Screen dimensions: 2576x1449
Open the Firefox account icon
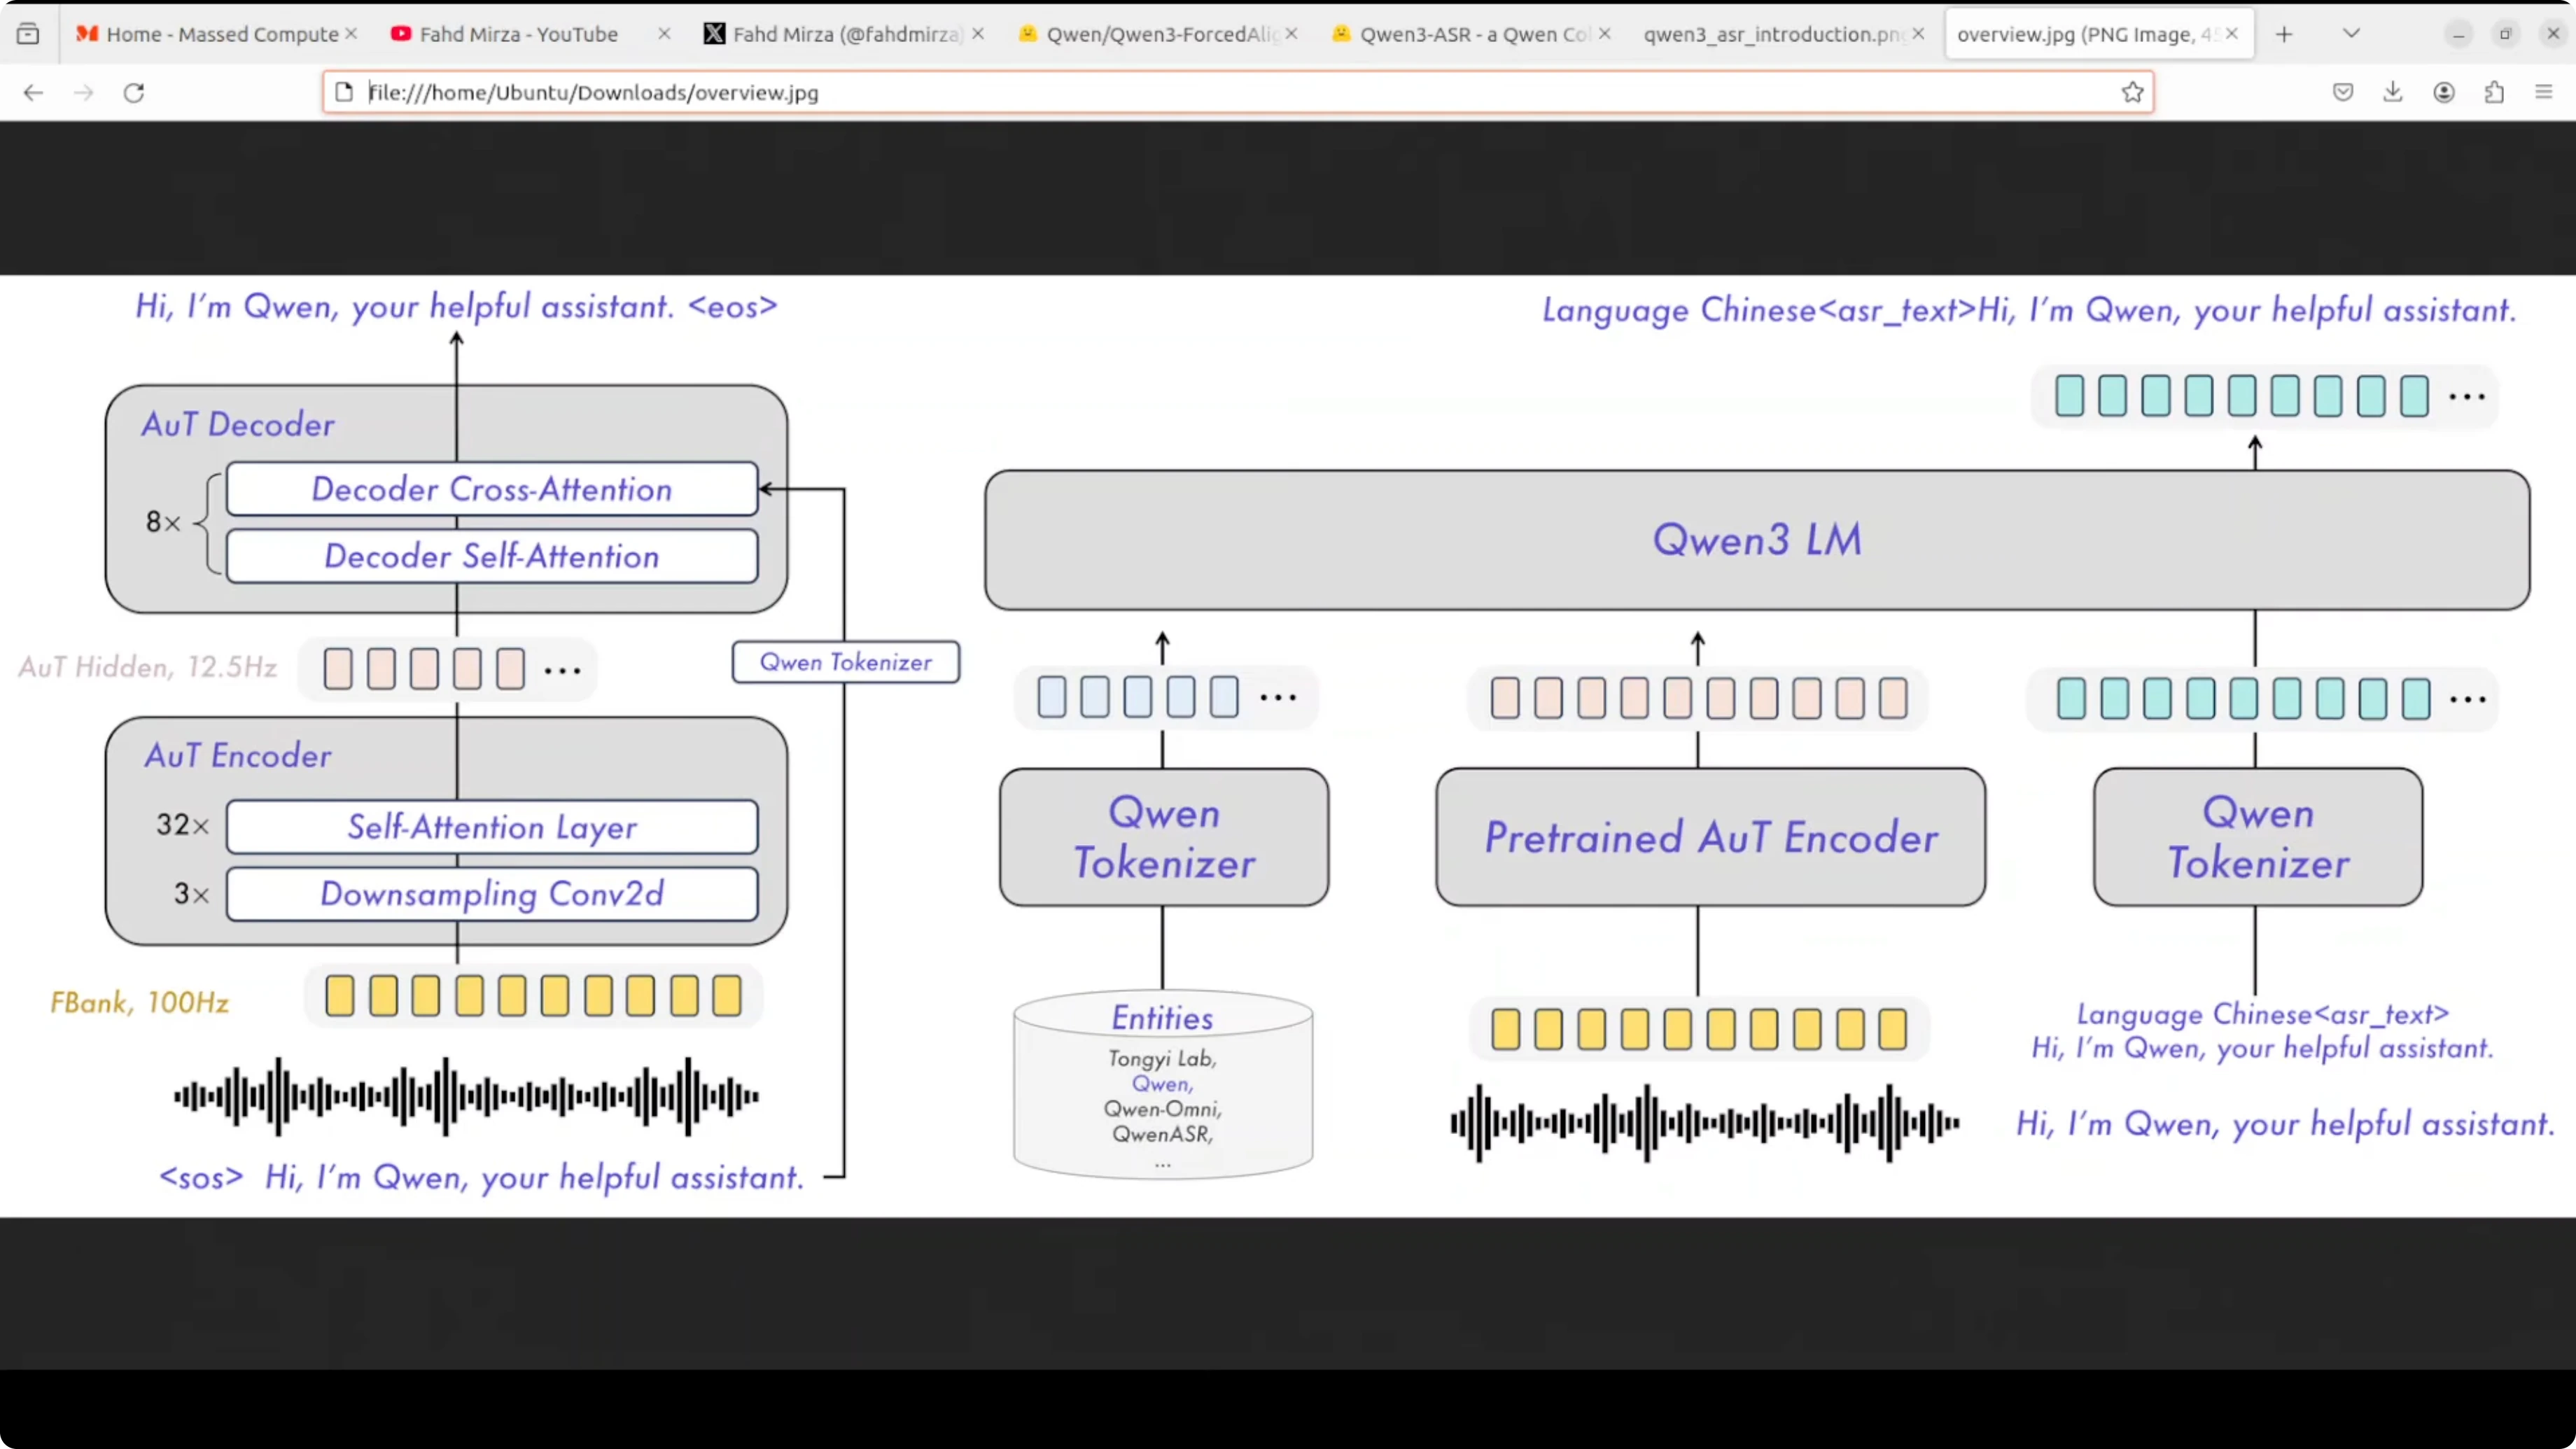coord(2444,93)
